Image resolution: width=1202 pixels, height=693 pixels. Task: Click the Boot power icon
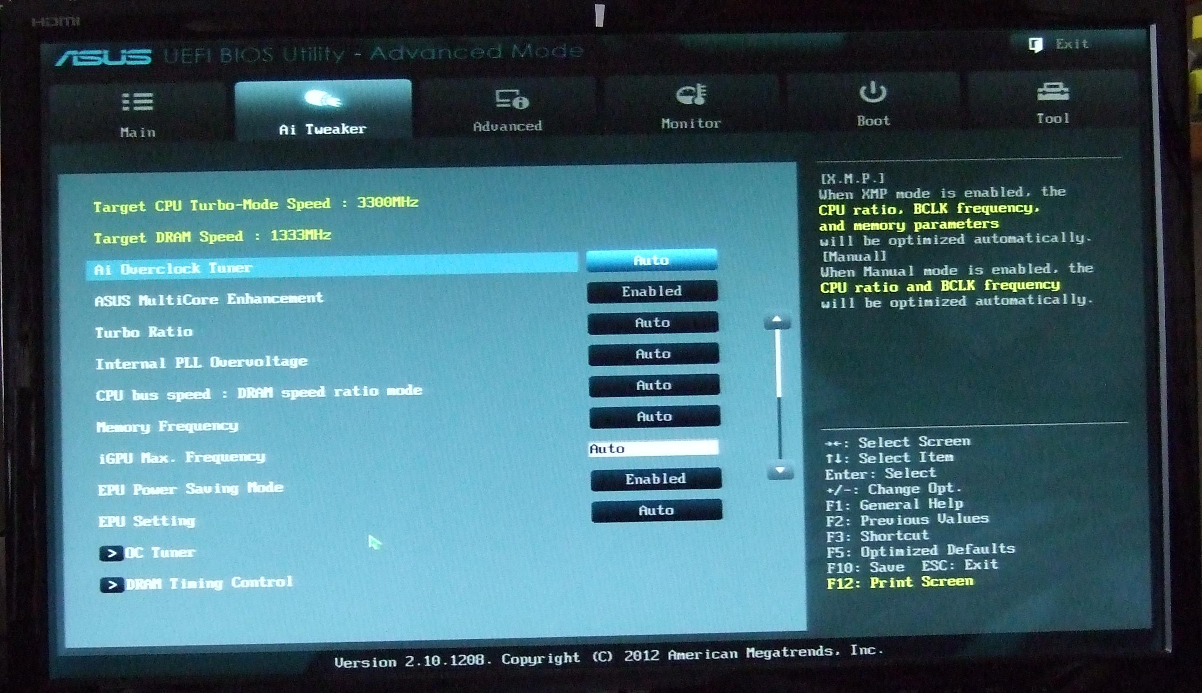click(x=873, y=92)
